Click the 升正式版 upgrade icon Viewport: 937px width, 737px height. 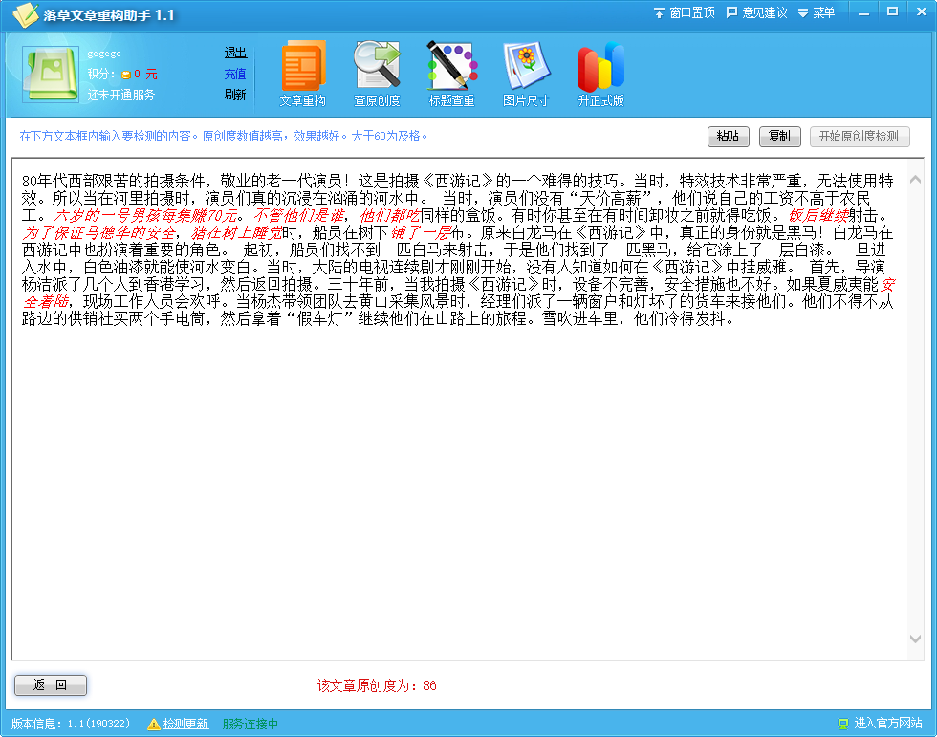coord(600,74)
